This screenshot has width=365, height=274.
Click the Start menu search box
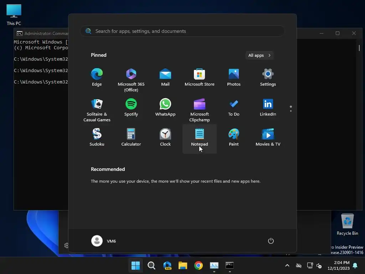(x=182, y=31)
